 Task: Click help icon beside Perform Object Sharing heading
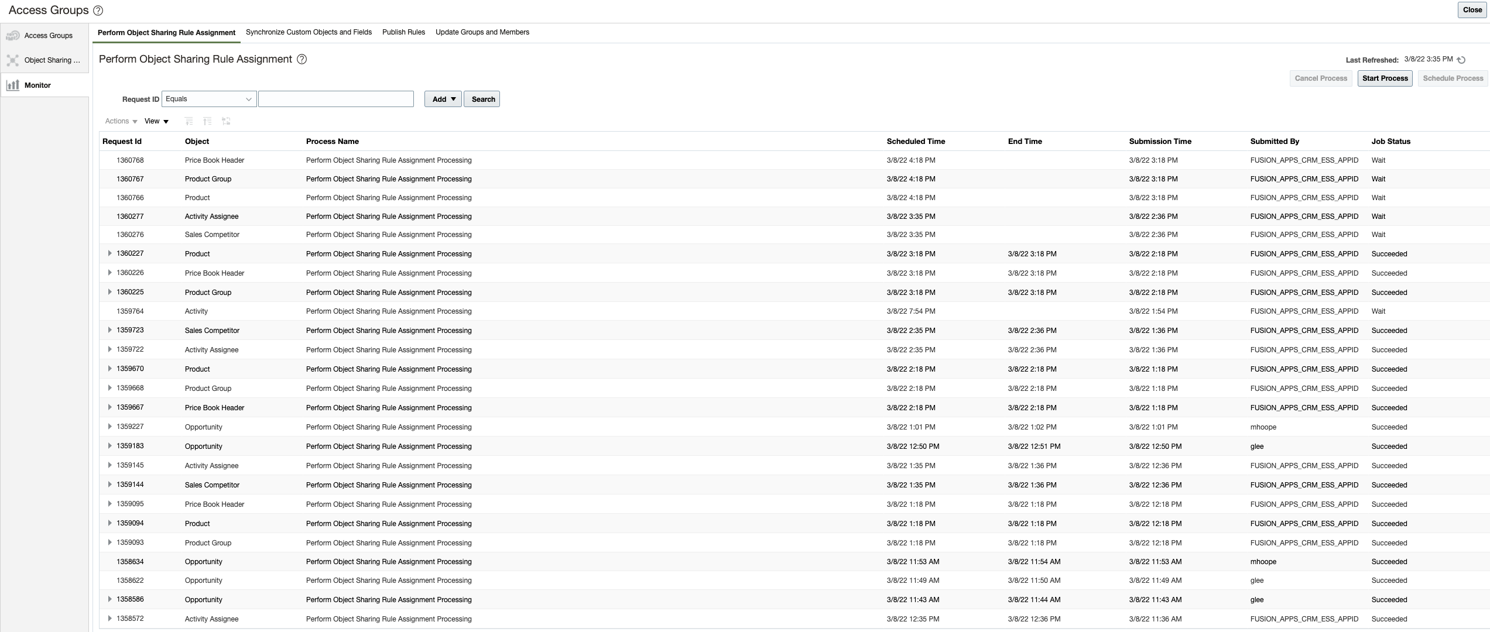pos(302,59)
